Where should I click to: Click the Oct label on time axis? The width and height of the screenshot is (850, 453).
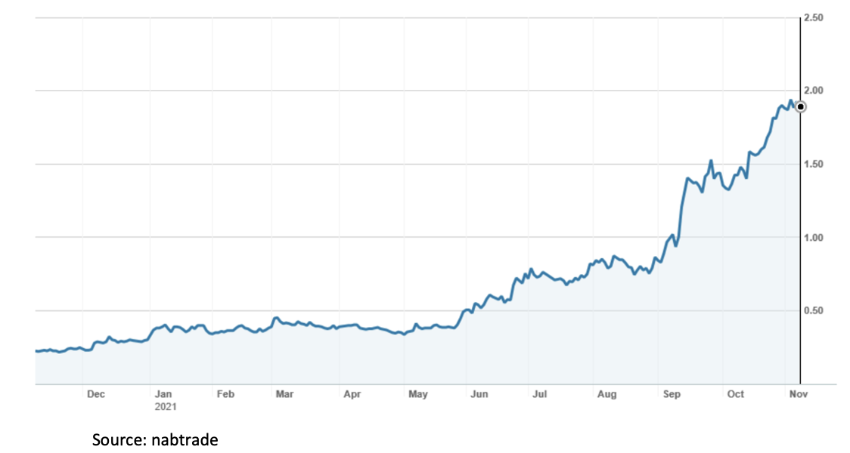point(735,394)
